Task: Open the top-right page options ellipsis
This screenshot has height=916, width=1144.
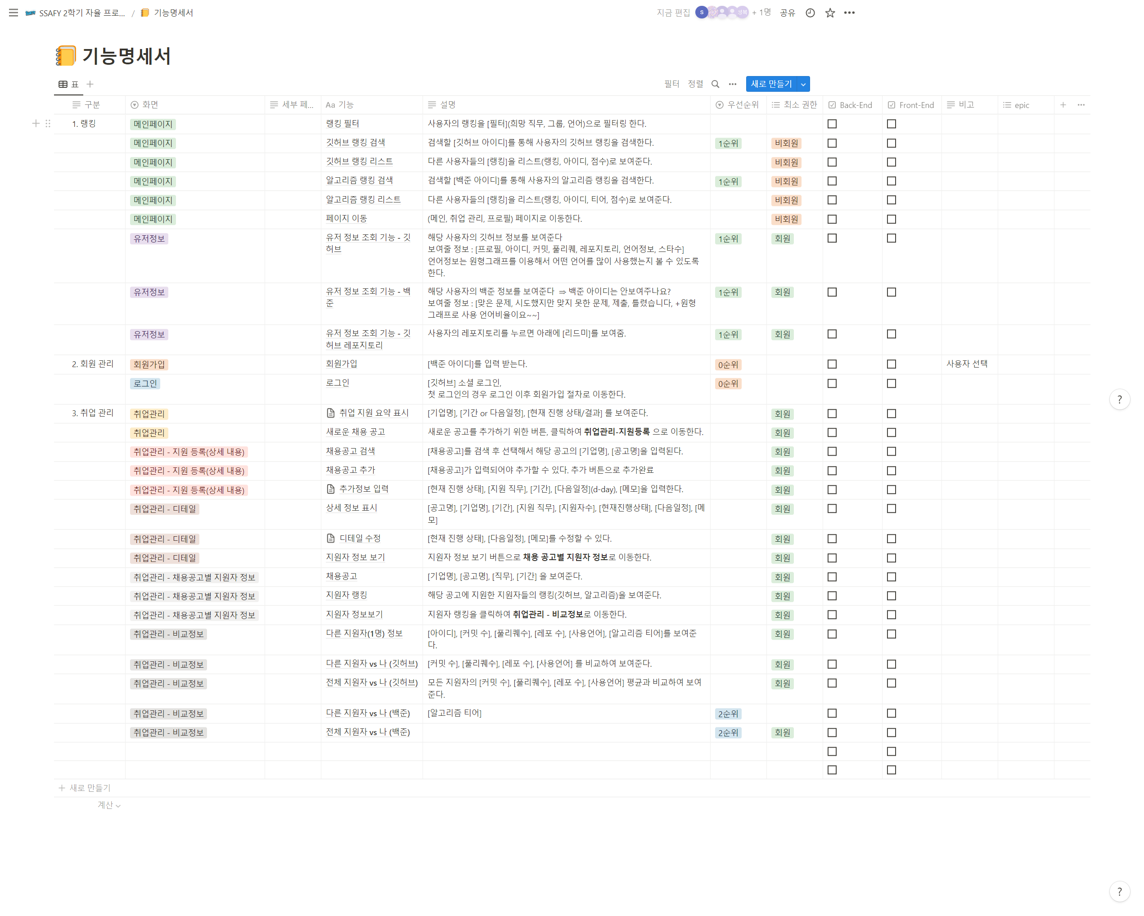Action: click(849, 13)
